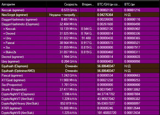This screenshot has width=160, height=115.
Task: Click the 0.04276364 rate value
Action: tap(105, 15)
